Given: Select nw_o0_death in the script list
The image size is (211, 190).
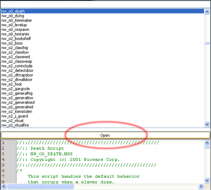Looking at the screenshot, I should (103, 11).
